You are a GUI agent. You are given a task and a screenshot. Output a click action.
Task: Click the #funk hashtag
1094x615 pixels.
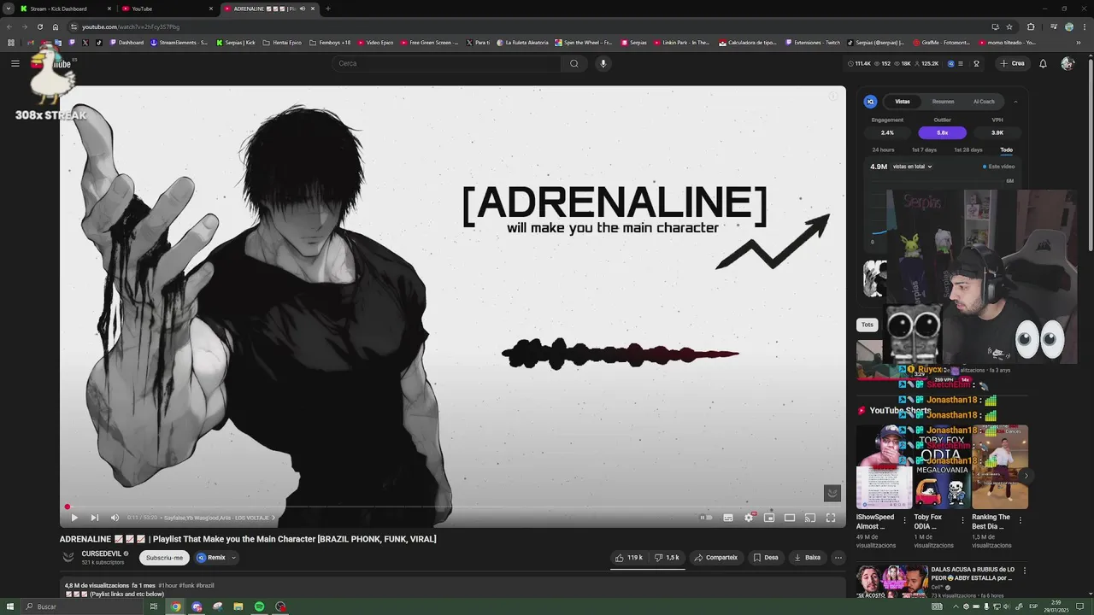click(x=186, y=586)
